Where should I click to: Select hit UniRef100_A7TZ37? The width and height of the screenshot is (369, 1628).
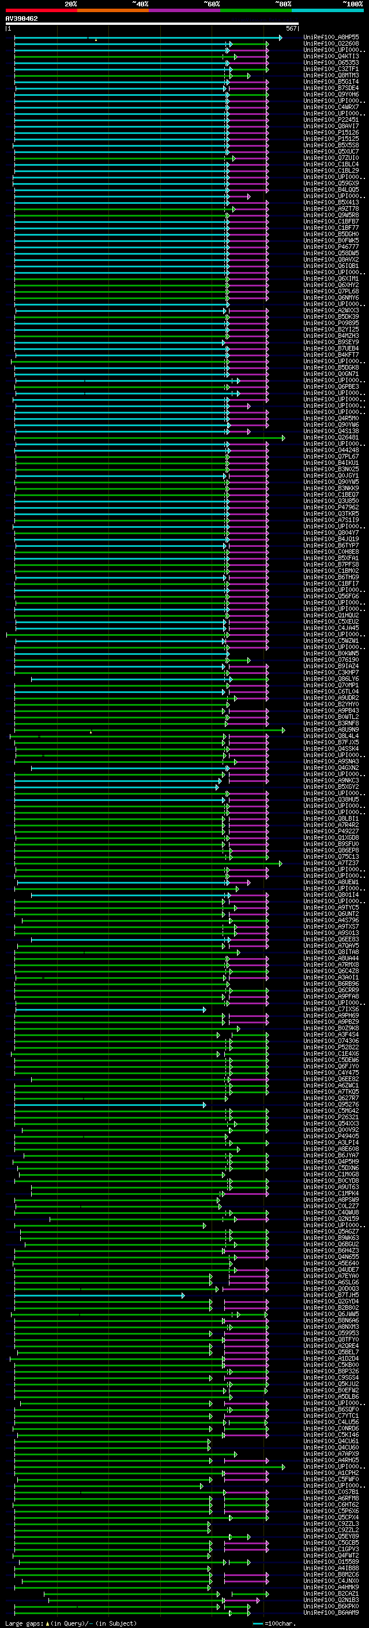pos(331,863)
